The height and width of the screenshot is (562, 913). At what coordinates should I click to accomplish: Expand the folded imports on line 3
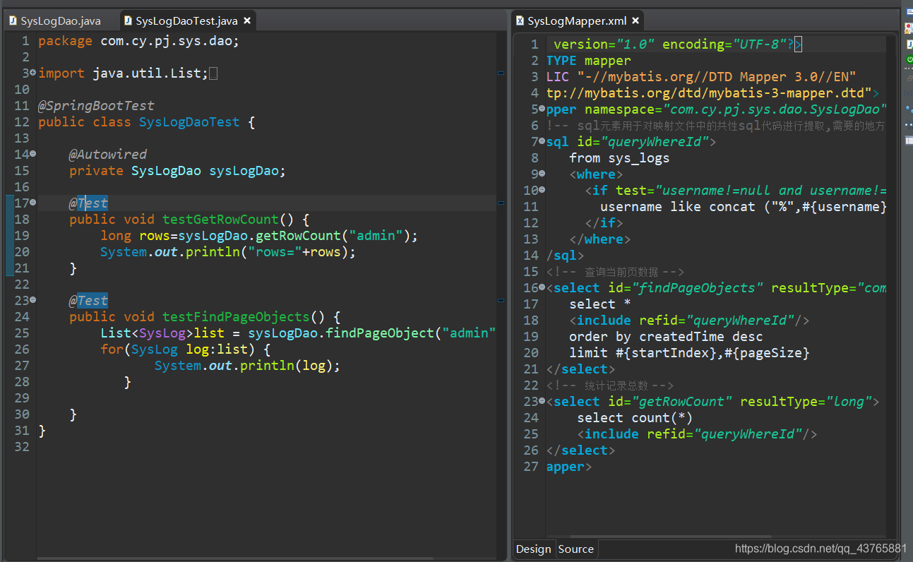pos(33,73)
